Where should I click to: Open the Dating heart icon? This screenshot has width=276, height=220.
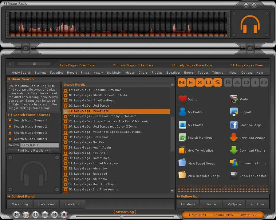pos(183,99)
